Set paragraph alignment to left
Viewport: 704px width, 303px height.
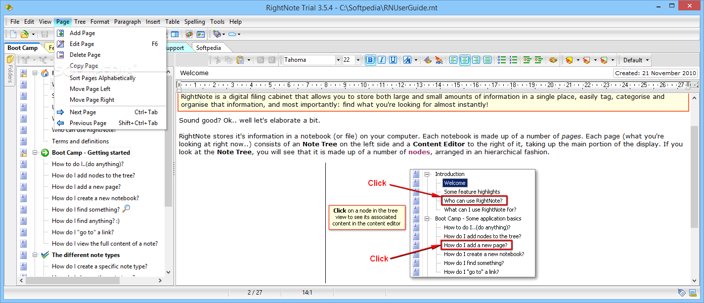[453, 60]
